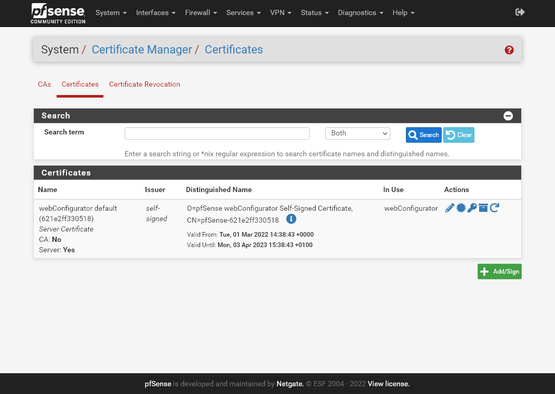
Task: Open the Certificate Revocation tab
Action: [x=144, y=84]
